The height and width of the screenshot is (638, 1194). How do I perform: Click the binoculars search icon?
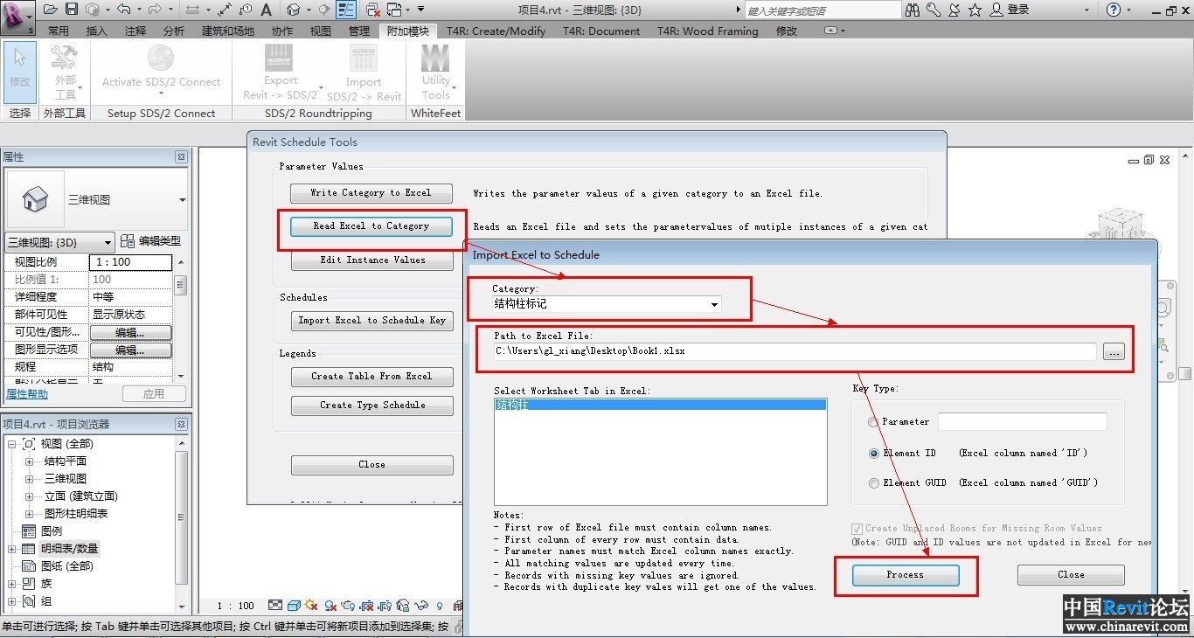coord(913,10)
